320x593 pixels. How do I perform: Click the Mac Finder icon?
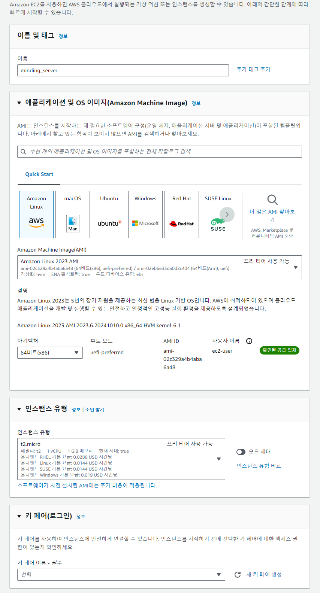(73, 223)
